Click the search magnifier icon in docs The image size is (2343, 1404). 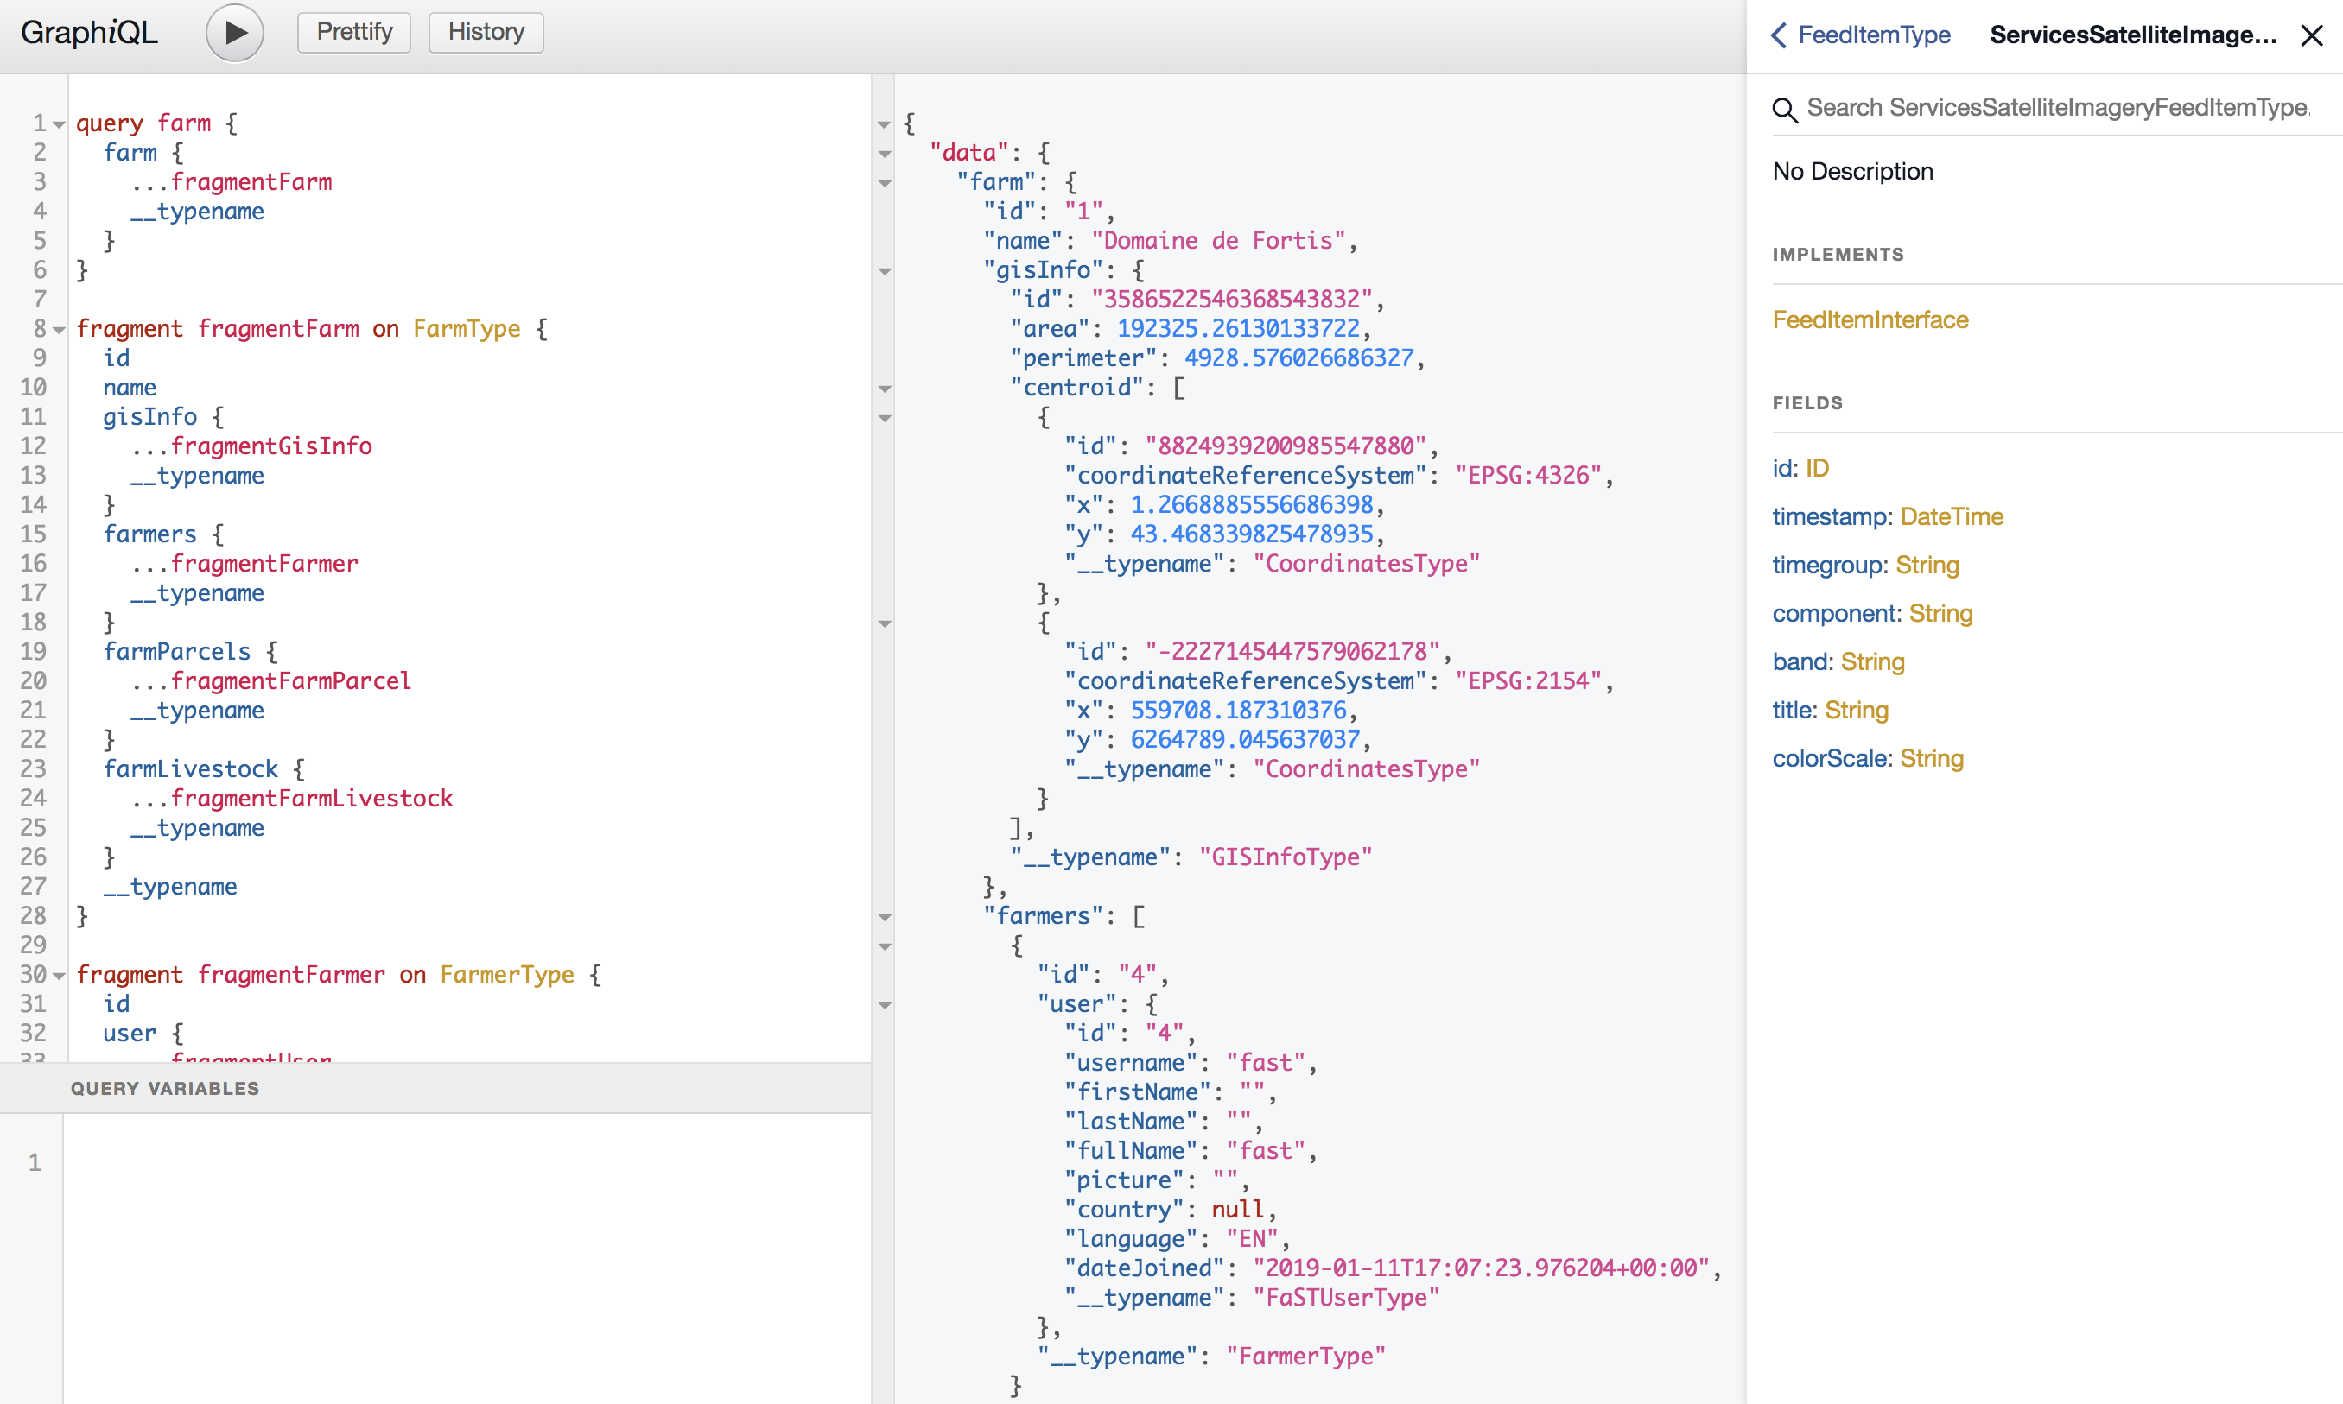pyautogui.click(x=1785, y=110)
